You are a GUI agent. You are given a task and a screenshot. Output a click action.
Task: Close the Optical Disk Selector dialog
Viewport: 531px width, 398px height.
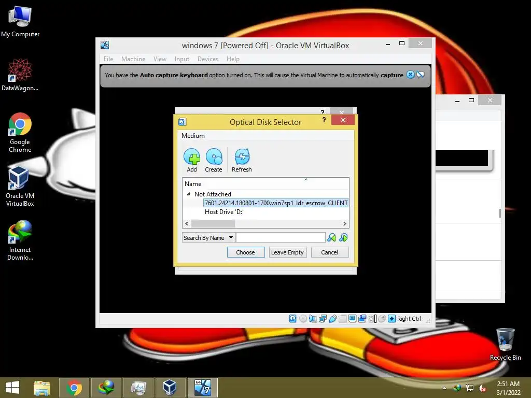343,120
